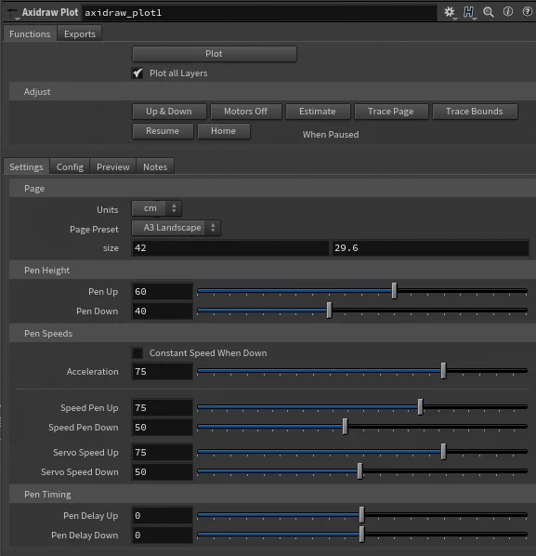Click the Home button

[x=224, y=131]
